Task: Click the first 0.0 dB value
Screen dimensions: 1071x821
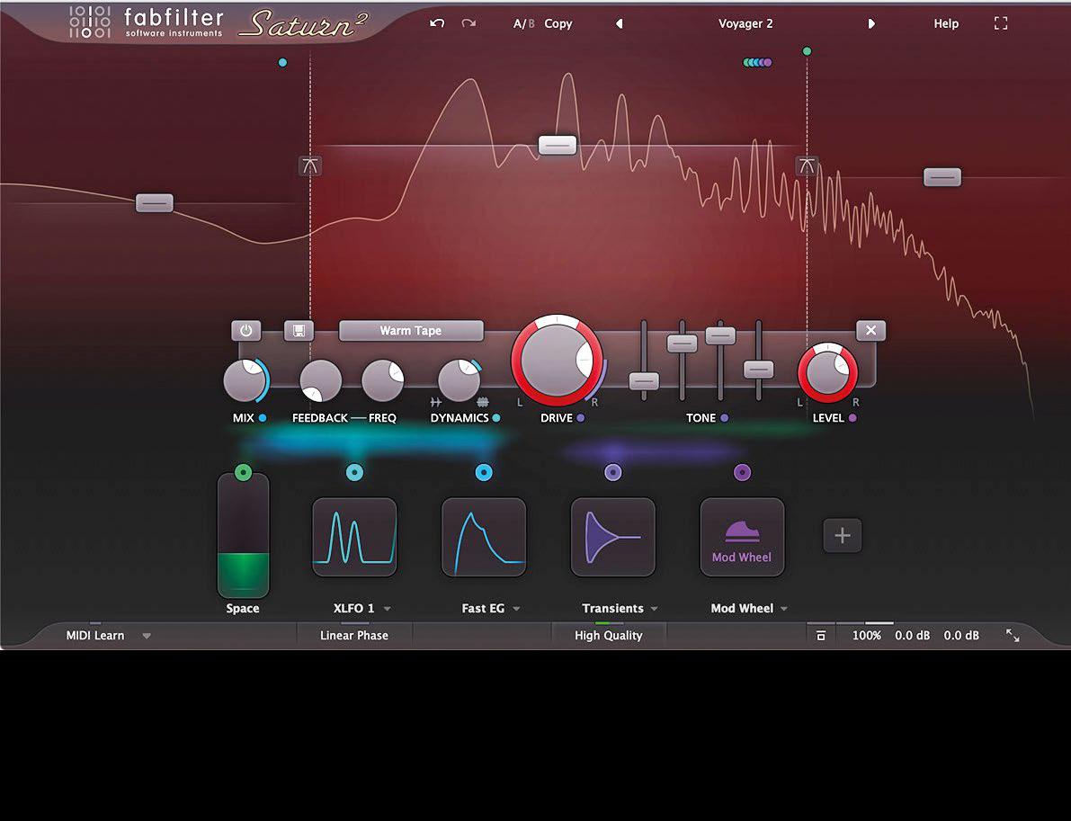Action: point(913,635)
